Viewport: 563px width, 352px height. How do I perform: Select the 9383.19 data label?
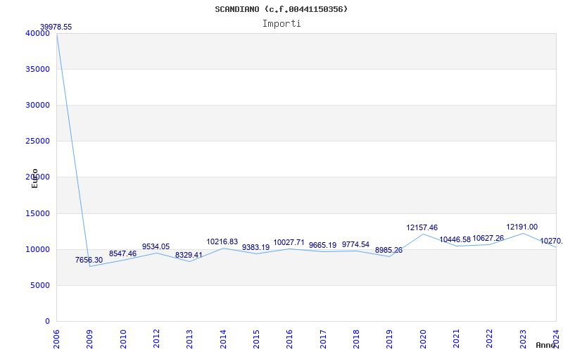[x=255, y=248]
